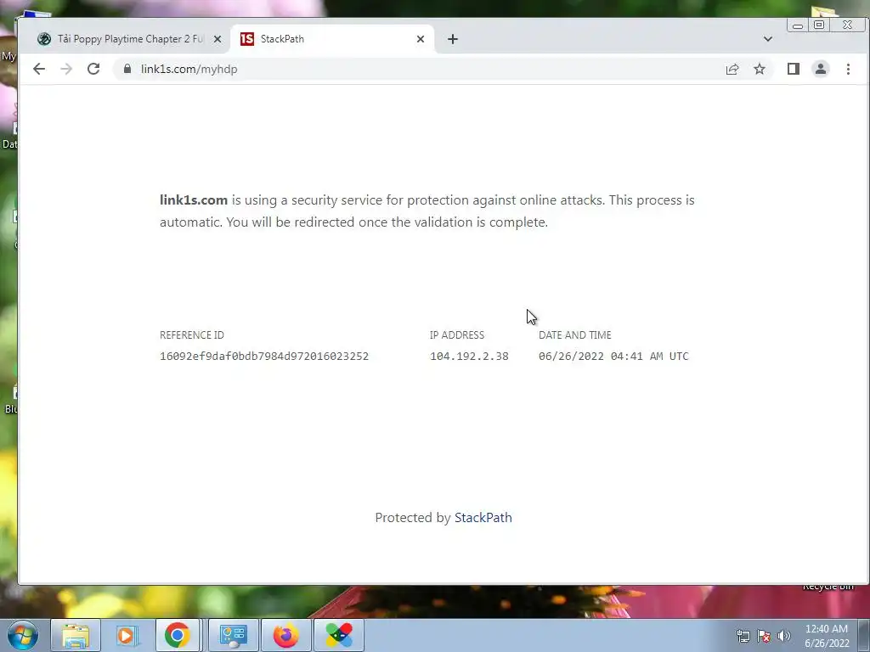Open a new tab with plus button
Image resolution: width=870 pixels, height=652 pixels.
coord(452,39)
